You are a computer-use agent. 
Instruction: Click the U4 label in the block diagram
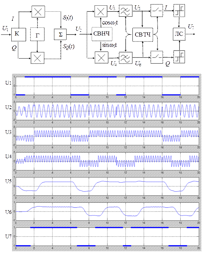[x=114, y=63]
